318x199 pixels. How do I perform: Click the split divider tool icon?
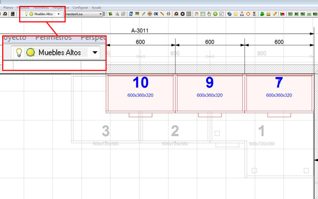click(168, 14)
